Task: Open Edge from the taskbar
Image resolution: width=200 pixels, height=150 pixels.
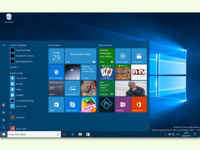Action: pos(72,134)
